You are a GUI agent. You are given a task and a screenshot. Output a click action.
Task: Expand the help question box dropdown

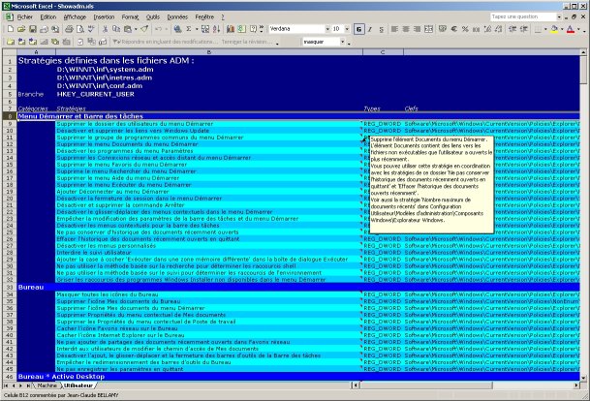click(x=559, y=16)
